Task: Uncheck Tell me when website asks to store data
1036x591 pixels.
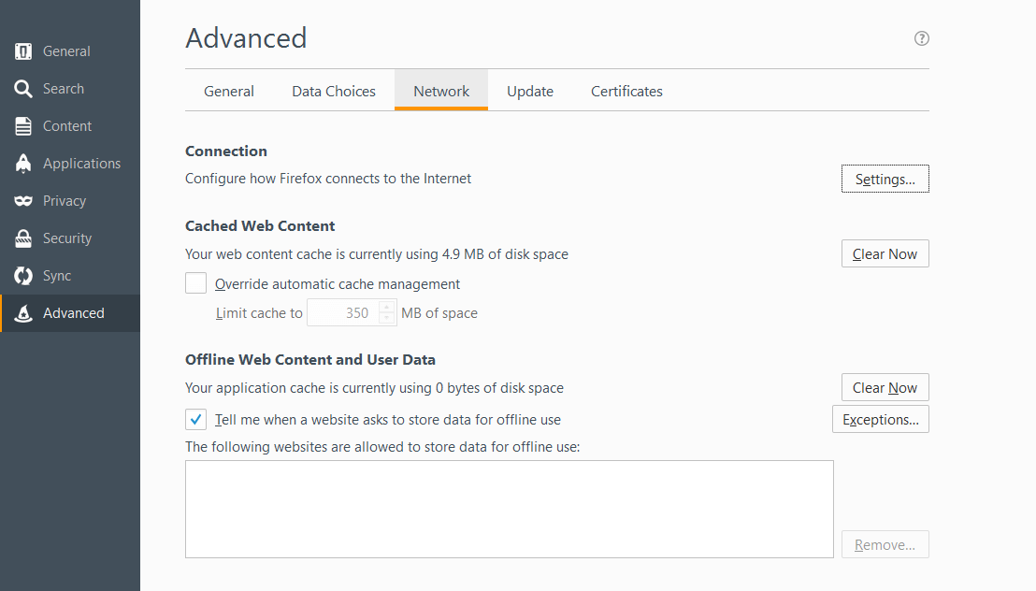Action: 195,419
